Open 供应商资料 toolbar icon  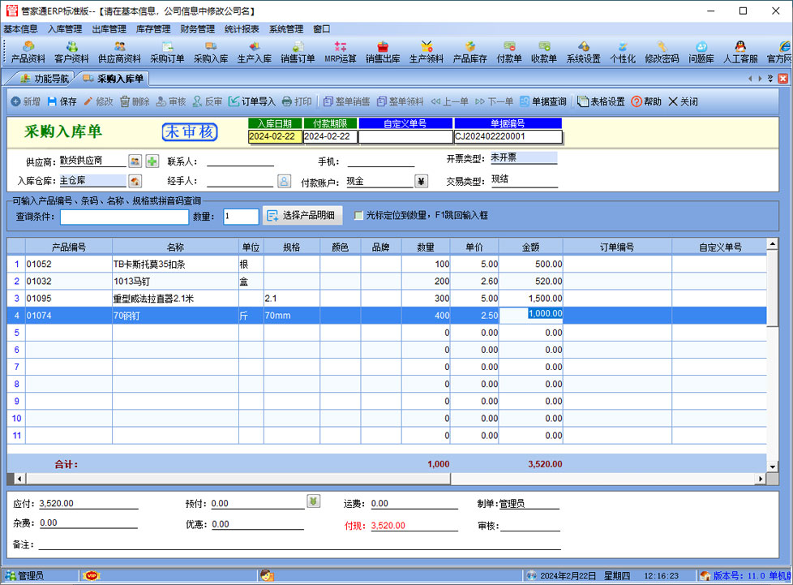tap(119, 52)
